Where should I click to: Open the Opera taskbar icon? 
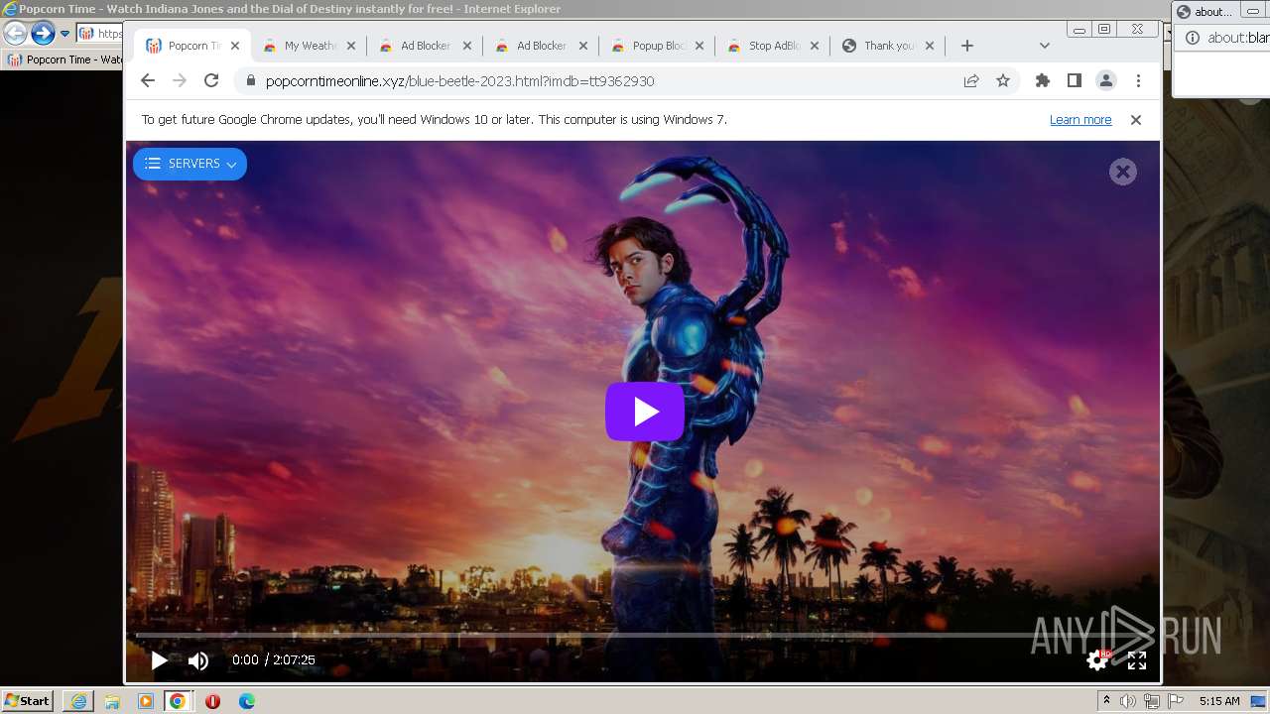tap(212, 701)
